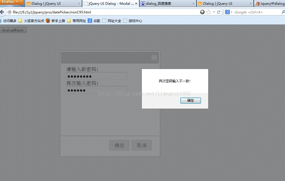The height and width of the screenshot is (181, 285).
Task: Click the dialogHOpen button
Action: 13,30
